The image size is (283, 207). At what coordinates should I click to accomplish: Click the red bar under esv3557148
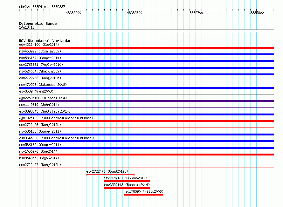(127, 188)
